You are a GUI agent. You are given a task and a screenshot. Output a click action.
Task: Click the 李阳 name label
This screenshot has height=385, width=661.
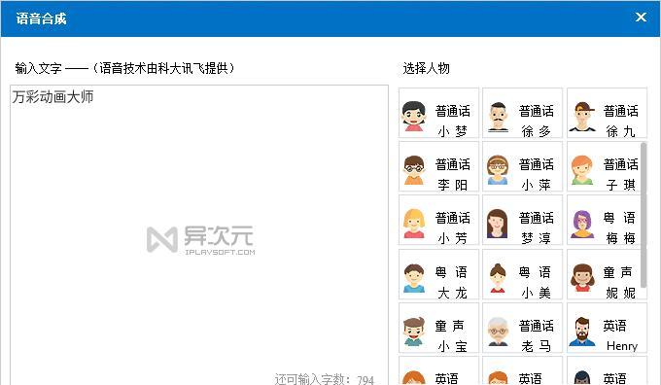pos(452,185)
